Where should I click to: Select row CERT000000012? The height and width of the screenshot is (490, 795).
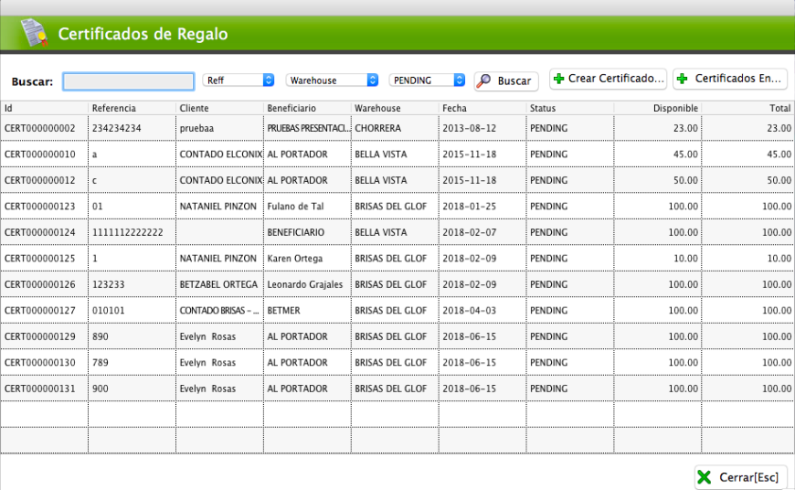tap(397, 180)
